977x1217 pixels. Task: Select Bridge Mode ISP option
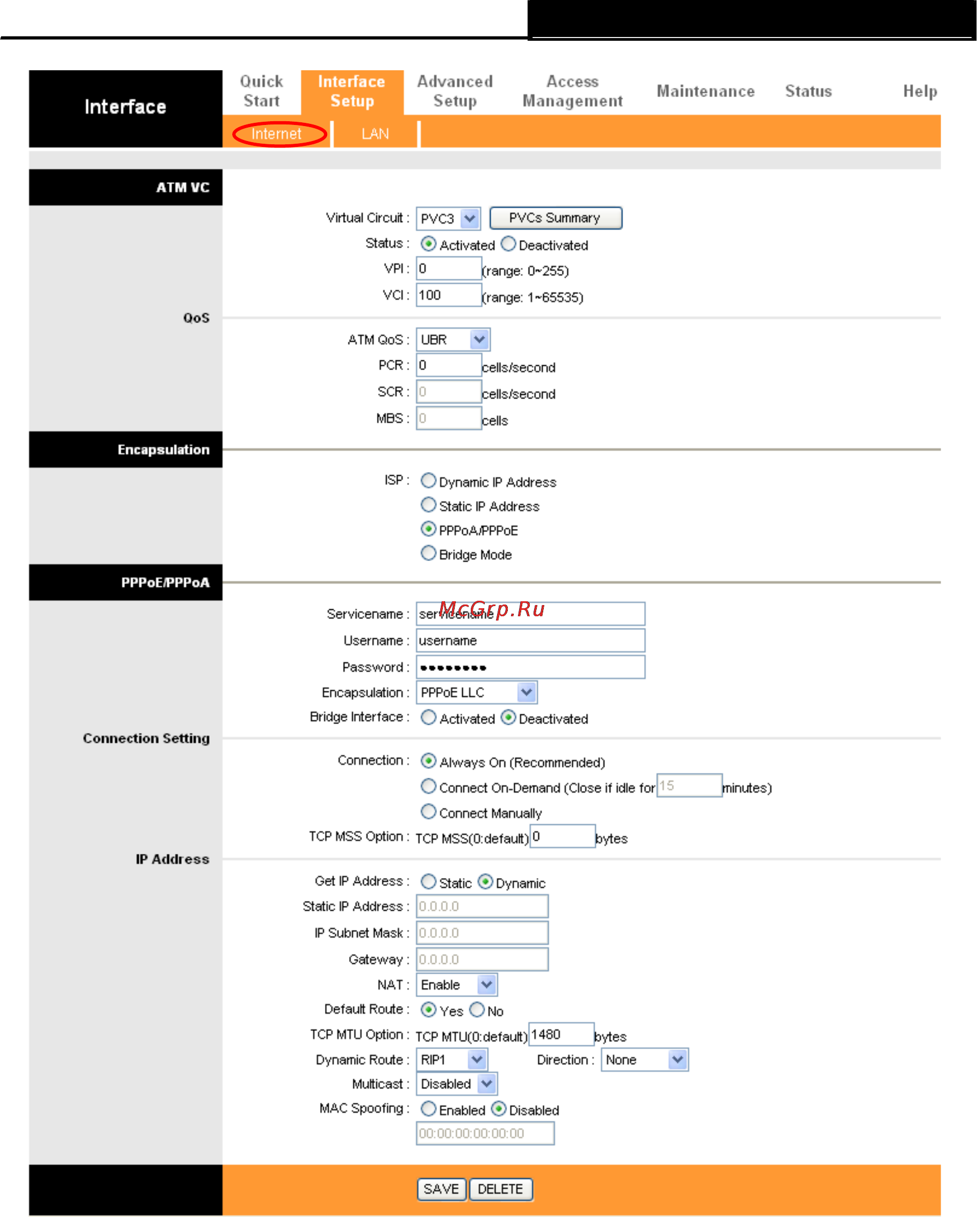point(428,553)
